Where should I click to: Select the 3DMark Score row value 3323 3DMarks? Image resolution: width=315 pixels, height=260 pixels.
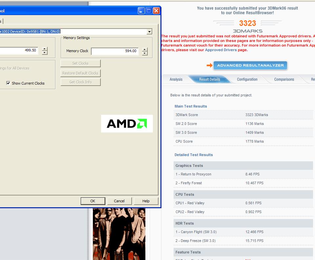click(257, 115)
